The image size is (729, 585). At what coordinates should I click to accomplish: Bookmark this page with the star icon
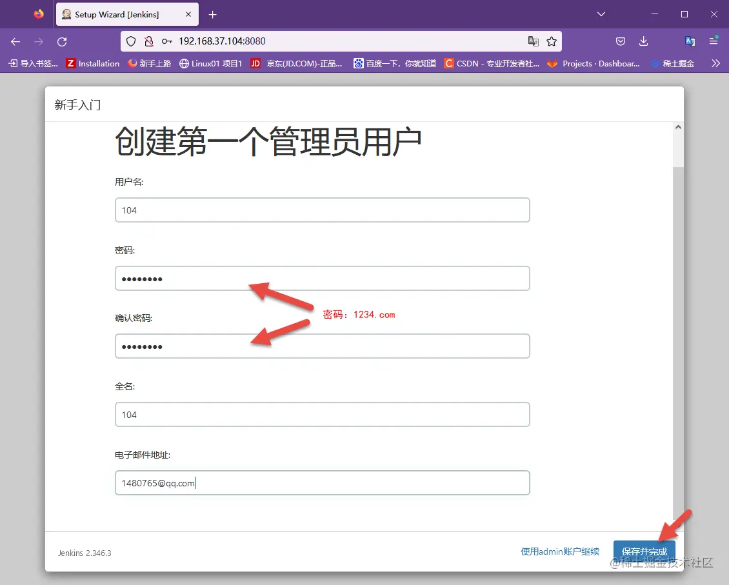pyautogui.click(x=552, y=41)
